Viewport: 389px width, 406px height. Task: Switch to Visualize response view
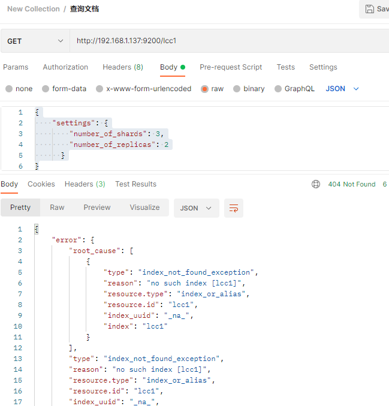pos(144,207)
